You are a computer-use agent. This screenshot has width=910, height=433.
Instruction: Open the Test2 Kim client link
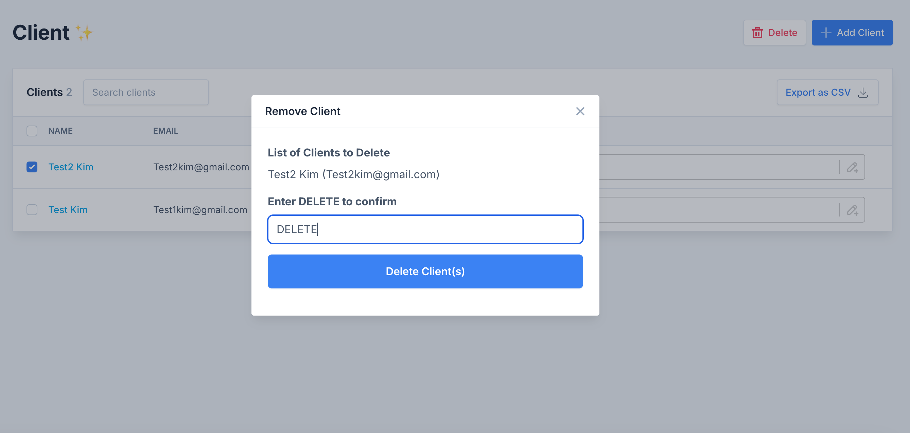pos(71,167)
